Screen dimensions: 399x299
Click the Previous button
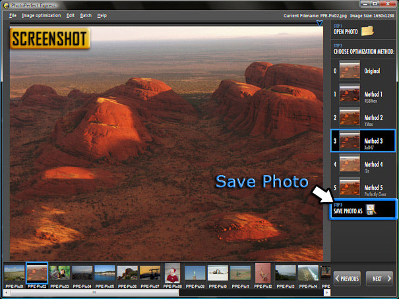point(347,279)
